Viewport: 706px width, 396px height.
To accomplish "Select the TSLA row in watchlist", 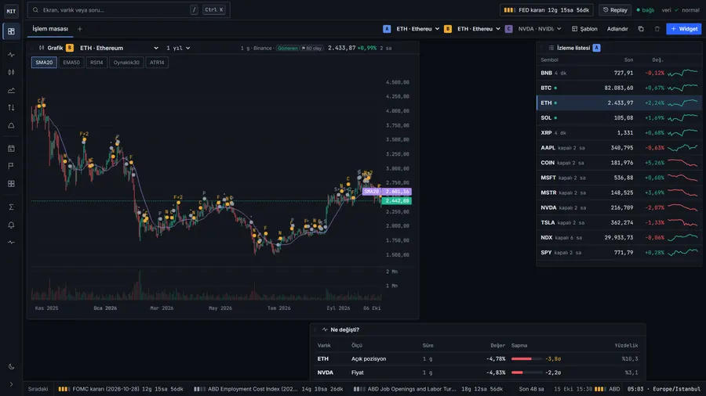I will point(619,223).
